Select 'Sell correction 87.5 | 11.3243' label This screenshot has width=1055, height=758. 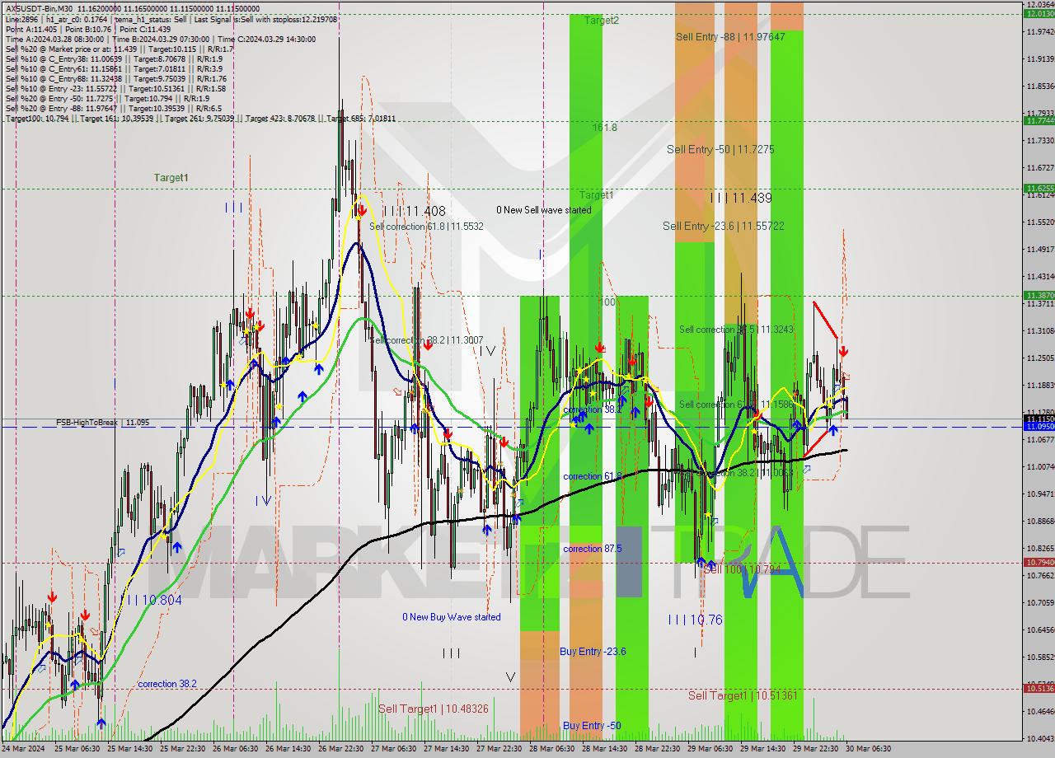tap(736, 330)
